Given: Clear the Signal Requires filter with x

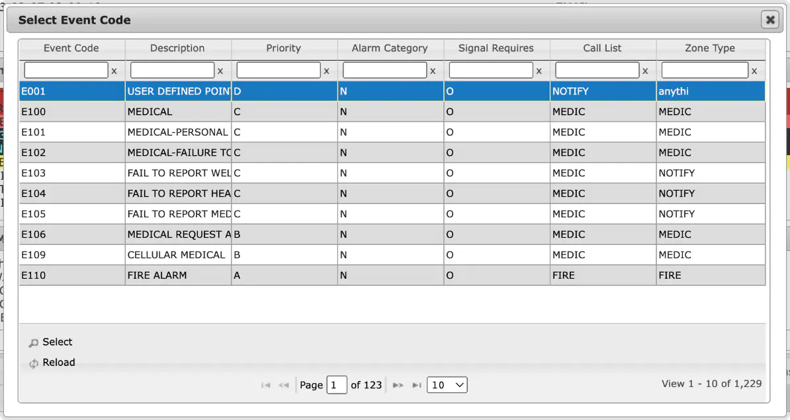Looking at the screenshot, I should point(539,71).
